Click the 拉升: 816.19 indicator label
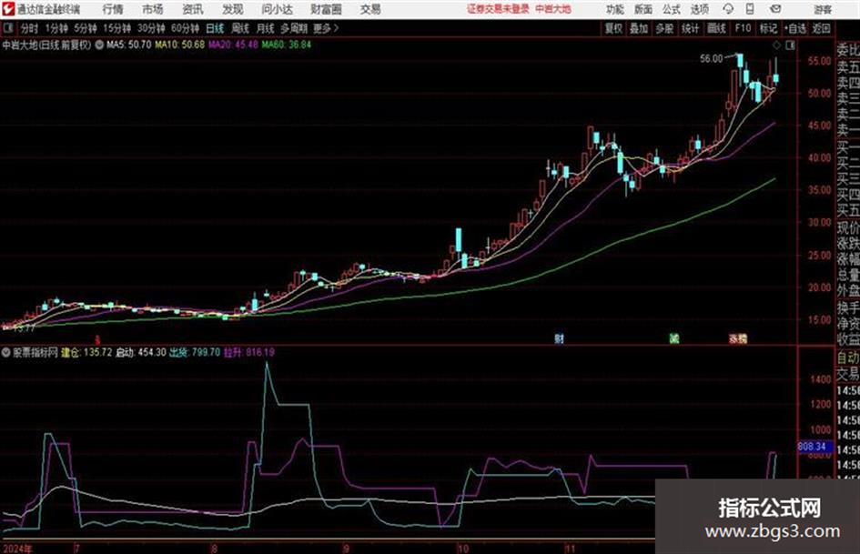 [x=249, y=352]
